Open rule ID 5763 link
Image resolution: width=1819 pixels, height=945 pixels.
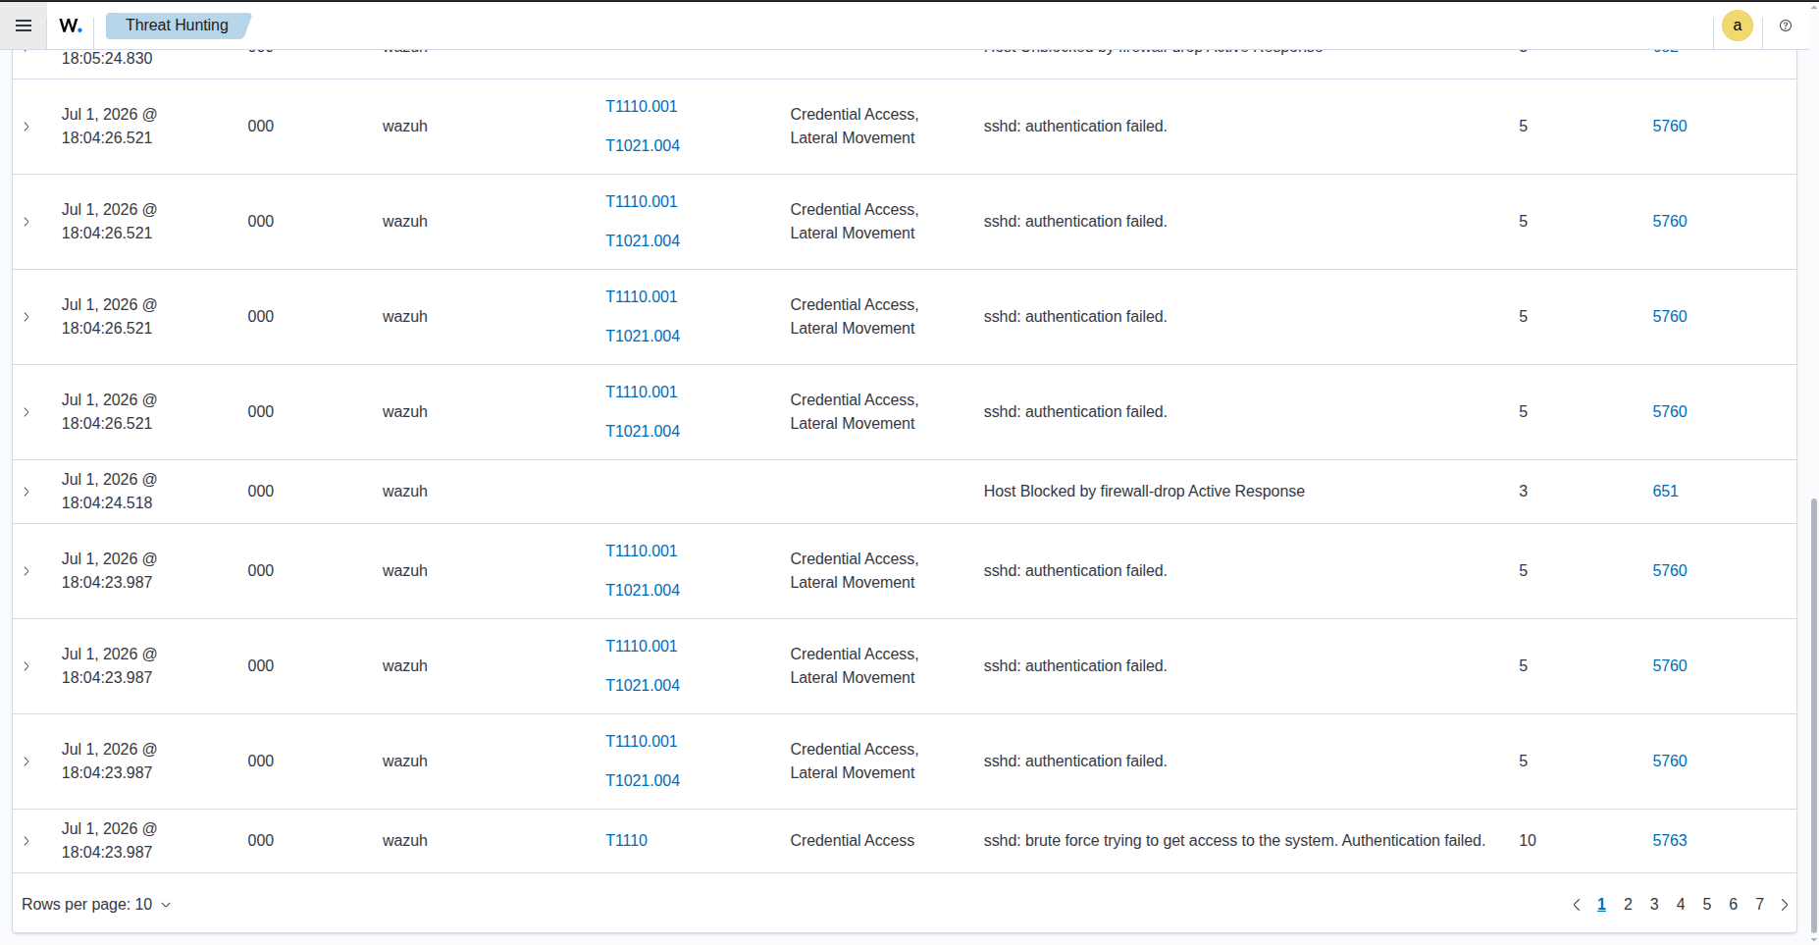point(1670,841)
